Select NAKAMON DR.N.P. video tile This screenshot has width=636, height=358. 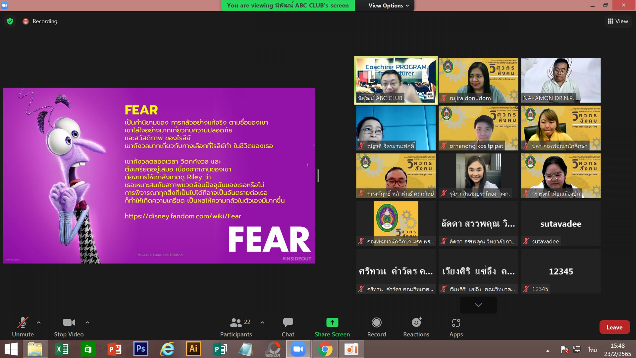coord(561,80)
